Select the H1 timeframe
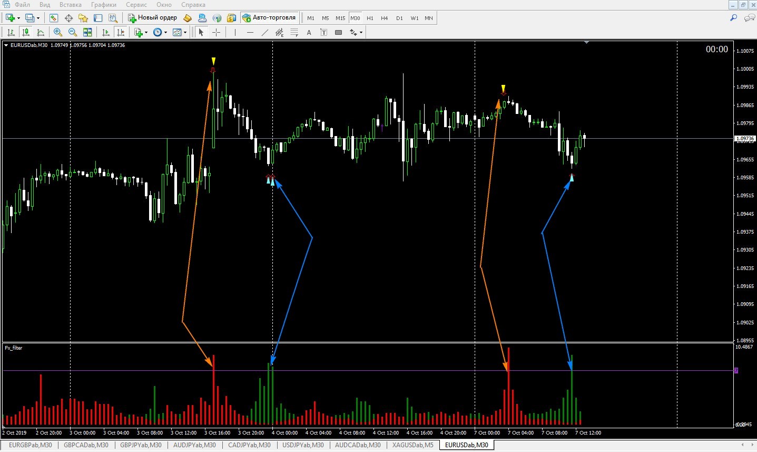This screenshot has height=452, width=757. click(x=370, y=18)
